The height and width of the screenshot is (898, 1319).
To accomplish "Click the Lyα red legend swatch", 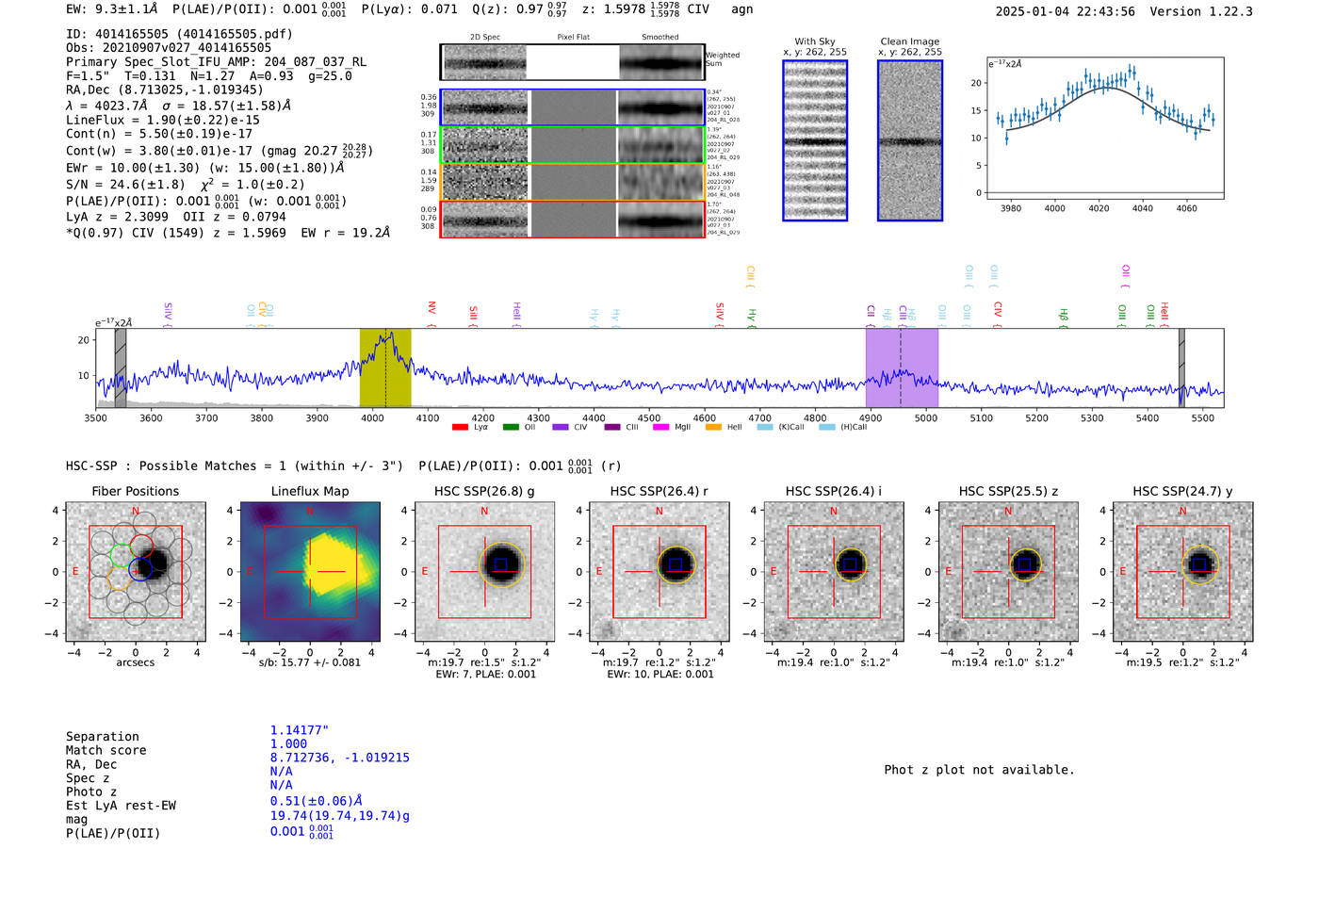I will click(x=460, y=427).
